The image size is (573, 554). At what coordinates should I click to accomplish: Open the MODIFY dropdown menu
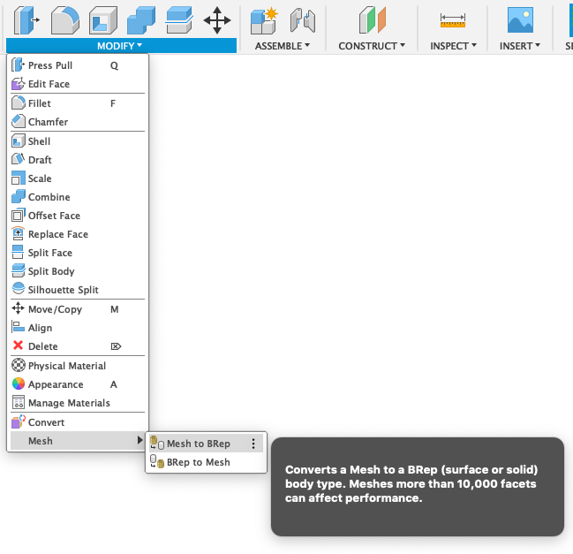pyautogui.click(x=121, y=46)
